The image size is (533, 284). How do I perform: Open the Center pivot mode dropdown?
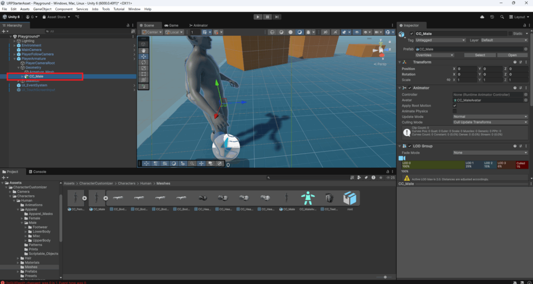(x=152, y=32)
